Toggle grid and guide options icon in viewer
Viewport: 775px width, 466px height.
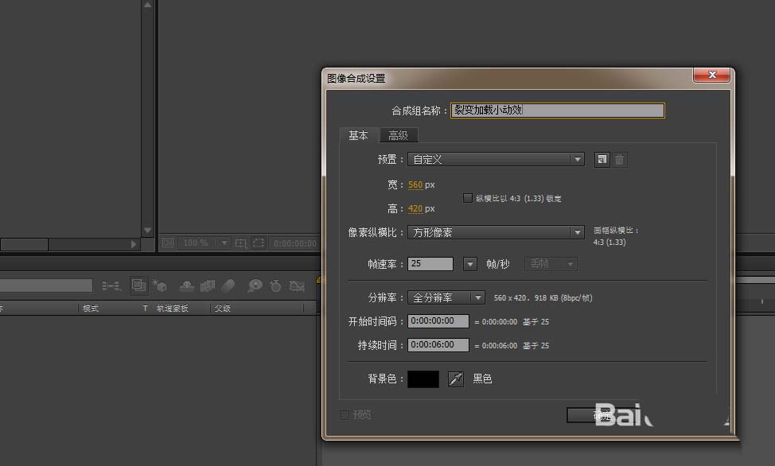(241, 243)
